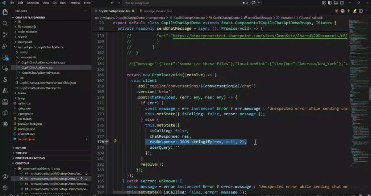Open the Run and Debug view

(5, 46)
